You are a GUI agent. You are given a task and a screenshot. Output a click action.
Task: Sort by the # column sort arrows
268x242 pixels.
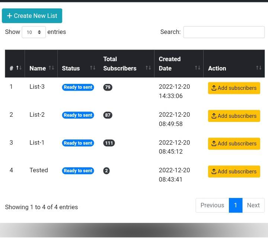[x=19, y=68]
